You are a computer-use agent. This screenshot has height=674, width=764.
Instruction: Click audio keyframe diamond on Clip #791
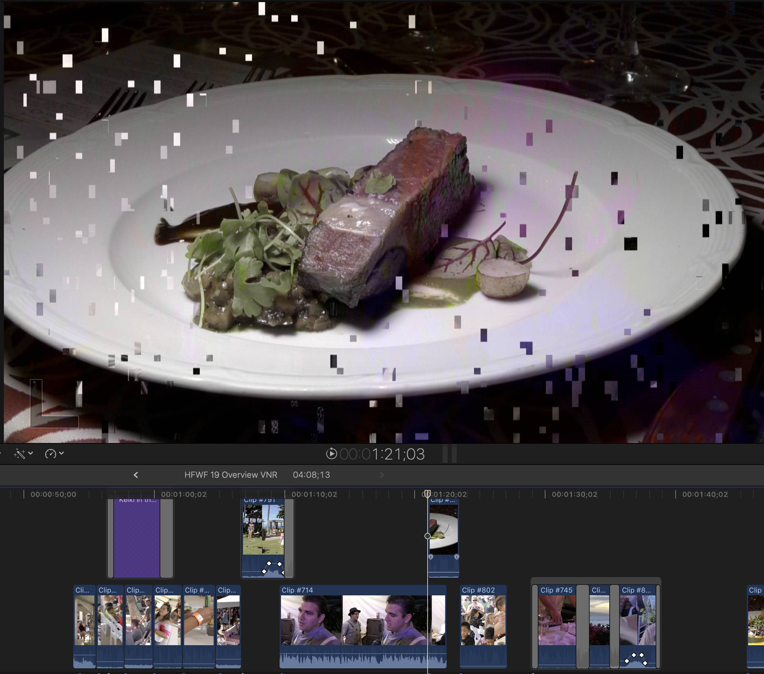[269, 563]
